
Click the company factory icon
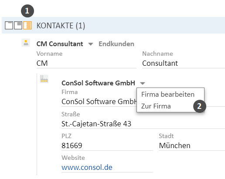(x=44, y=79)
